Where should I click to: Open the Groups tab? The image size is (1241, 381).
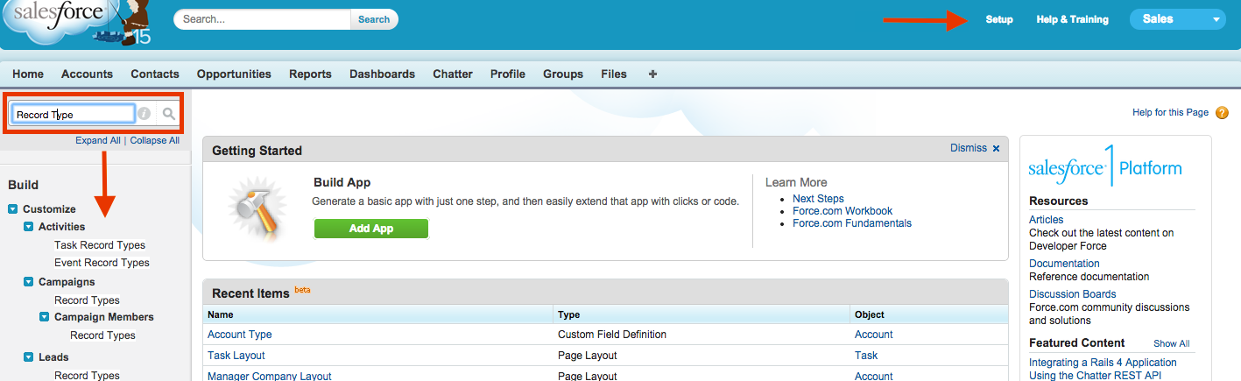563,74
